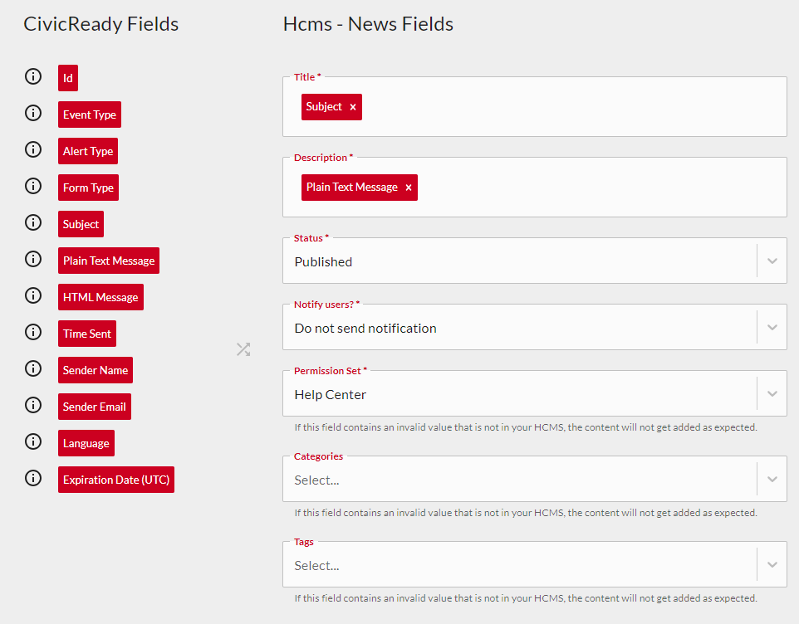This screenshot has width=799, height=624.
Task: Click the Language info icon
Action: click(33, 441)
